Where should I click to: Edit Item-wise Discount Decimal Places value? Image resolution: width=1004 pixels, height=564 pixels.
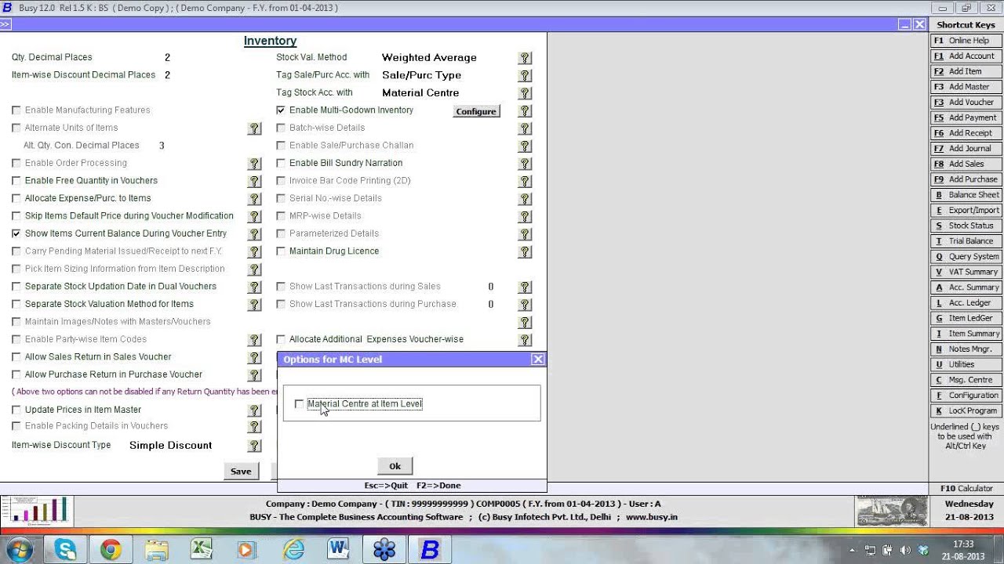[x=167, y=75]
